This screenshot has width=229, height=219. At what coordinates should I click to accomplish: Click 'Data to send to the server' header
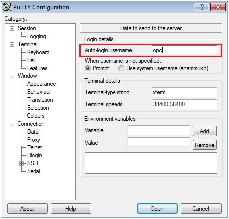(x=151, y=28)
